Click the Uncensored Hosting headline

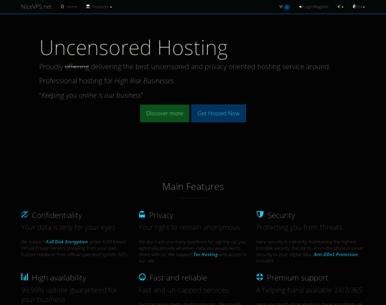(133, 47)
